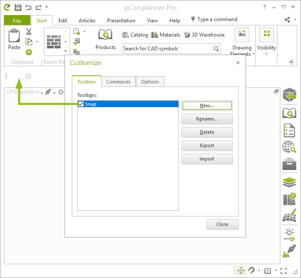
Task: Open the File menu
Action: click(x=17, y=21)
